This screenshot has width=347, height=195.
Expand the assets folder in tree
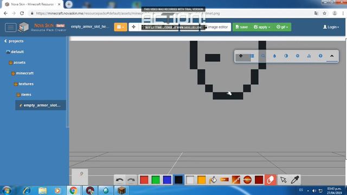tap(17, 63)
